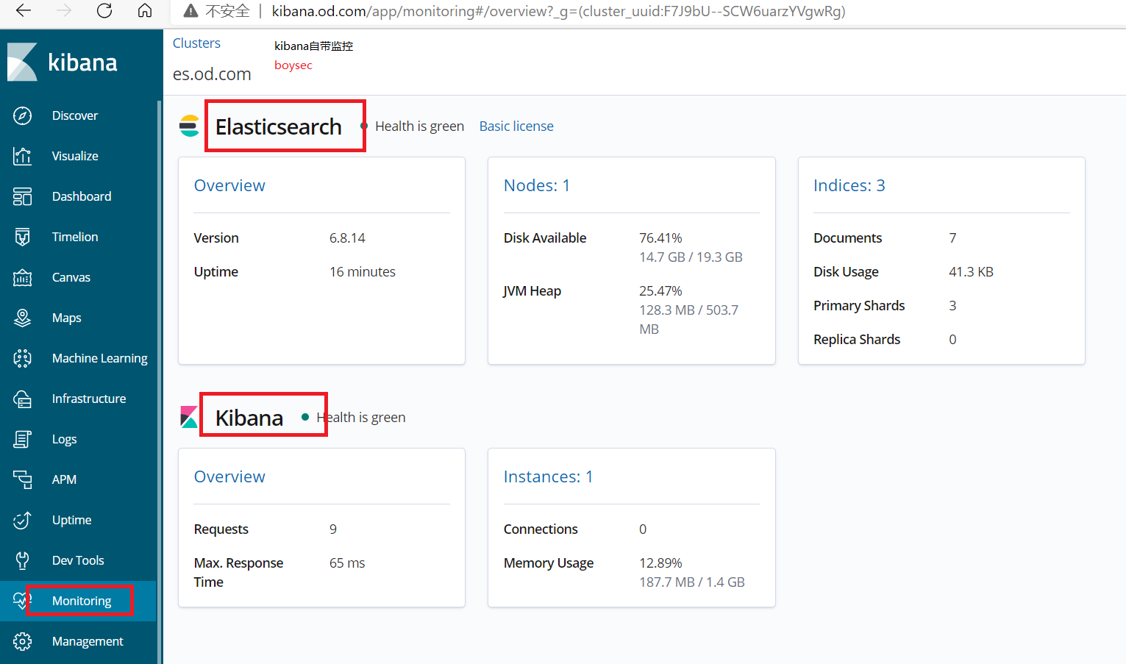Click the Documents label

(x=847, y=238)
